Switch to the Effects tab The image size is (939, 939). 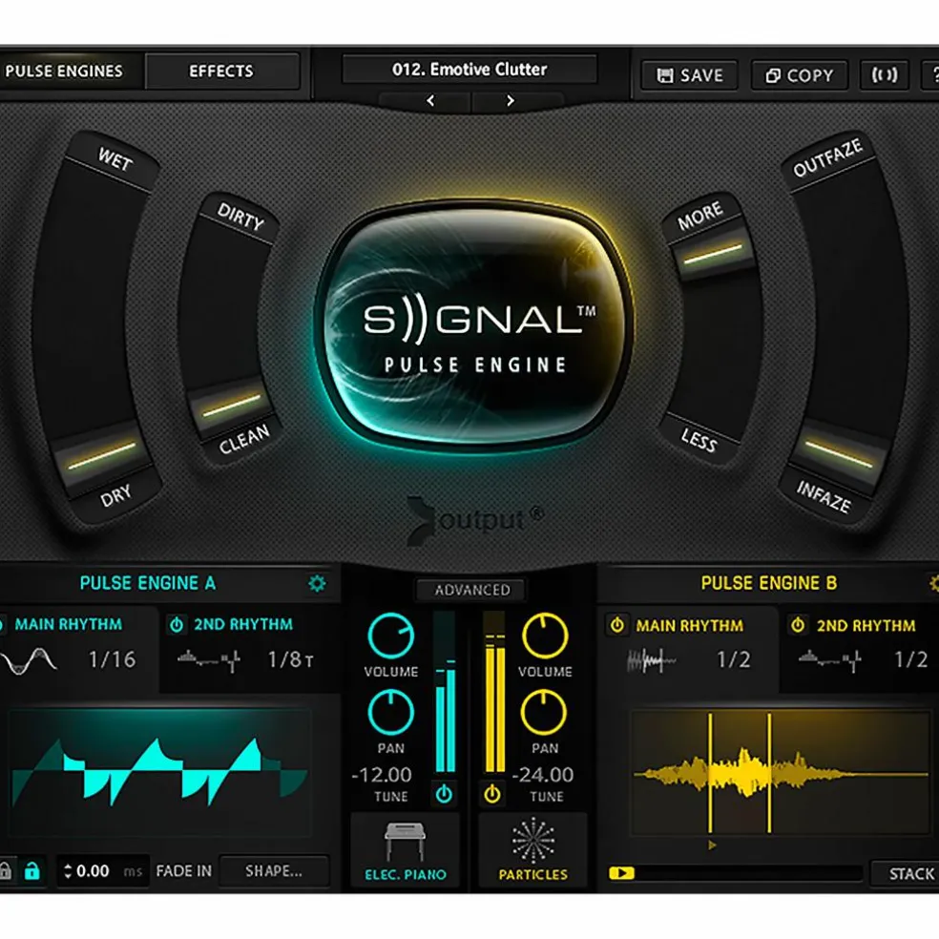point(221,72)
